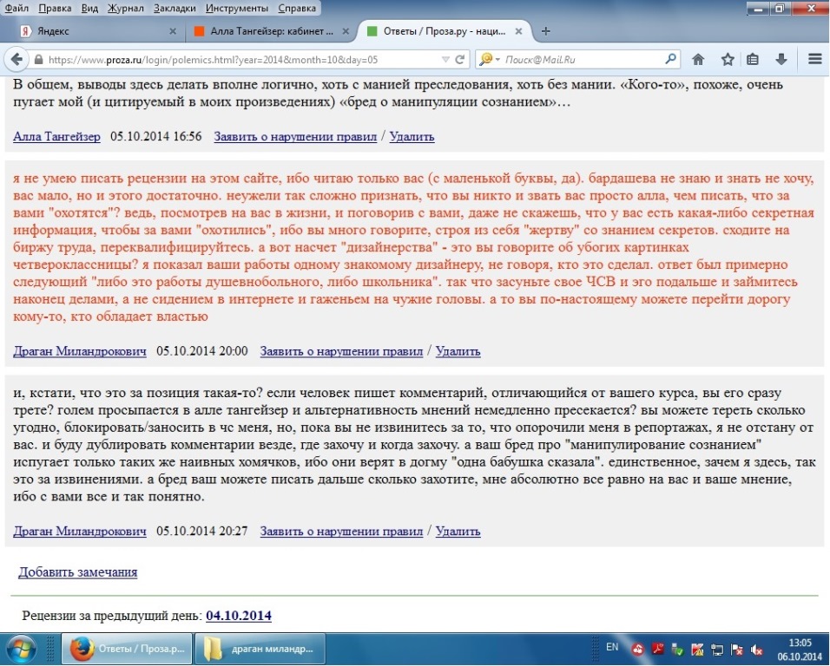This screenshot has height=666, width=830.
Task: Click the padlock site security icon
Action: point(38,60)
